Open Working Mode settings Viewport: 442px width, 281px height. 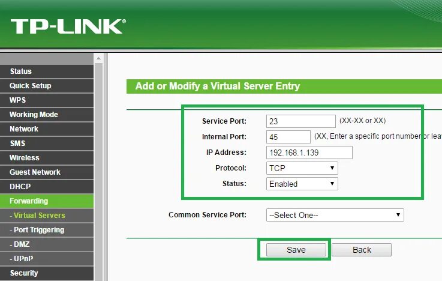tap(47, 115)
